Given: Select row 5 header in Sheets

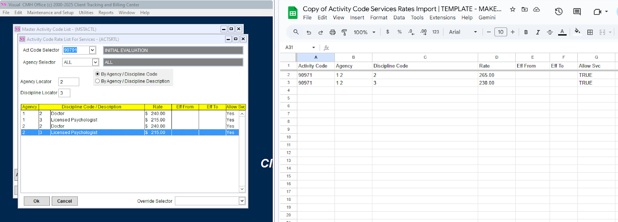Looking at the screenshot, I should 289,98.
